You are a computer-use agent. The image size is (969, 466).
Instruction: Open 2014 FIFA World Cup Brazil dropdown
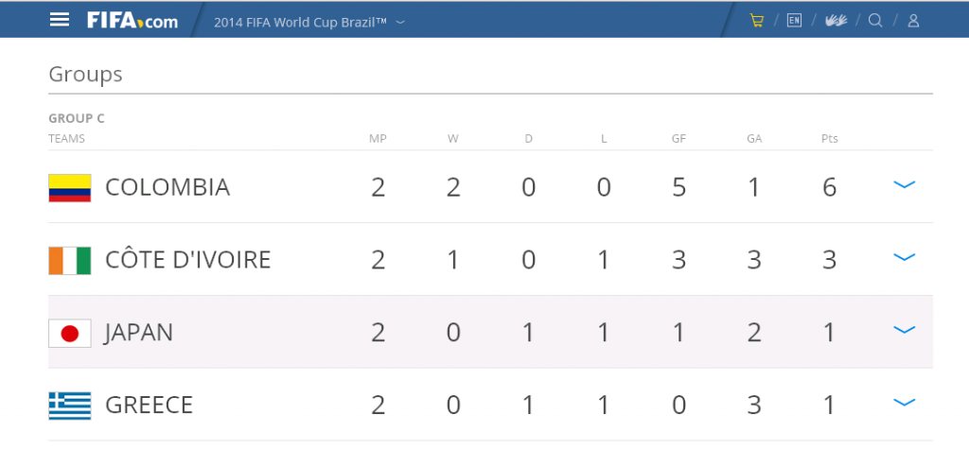[x=309, y=23]
